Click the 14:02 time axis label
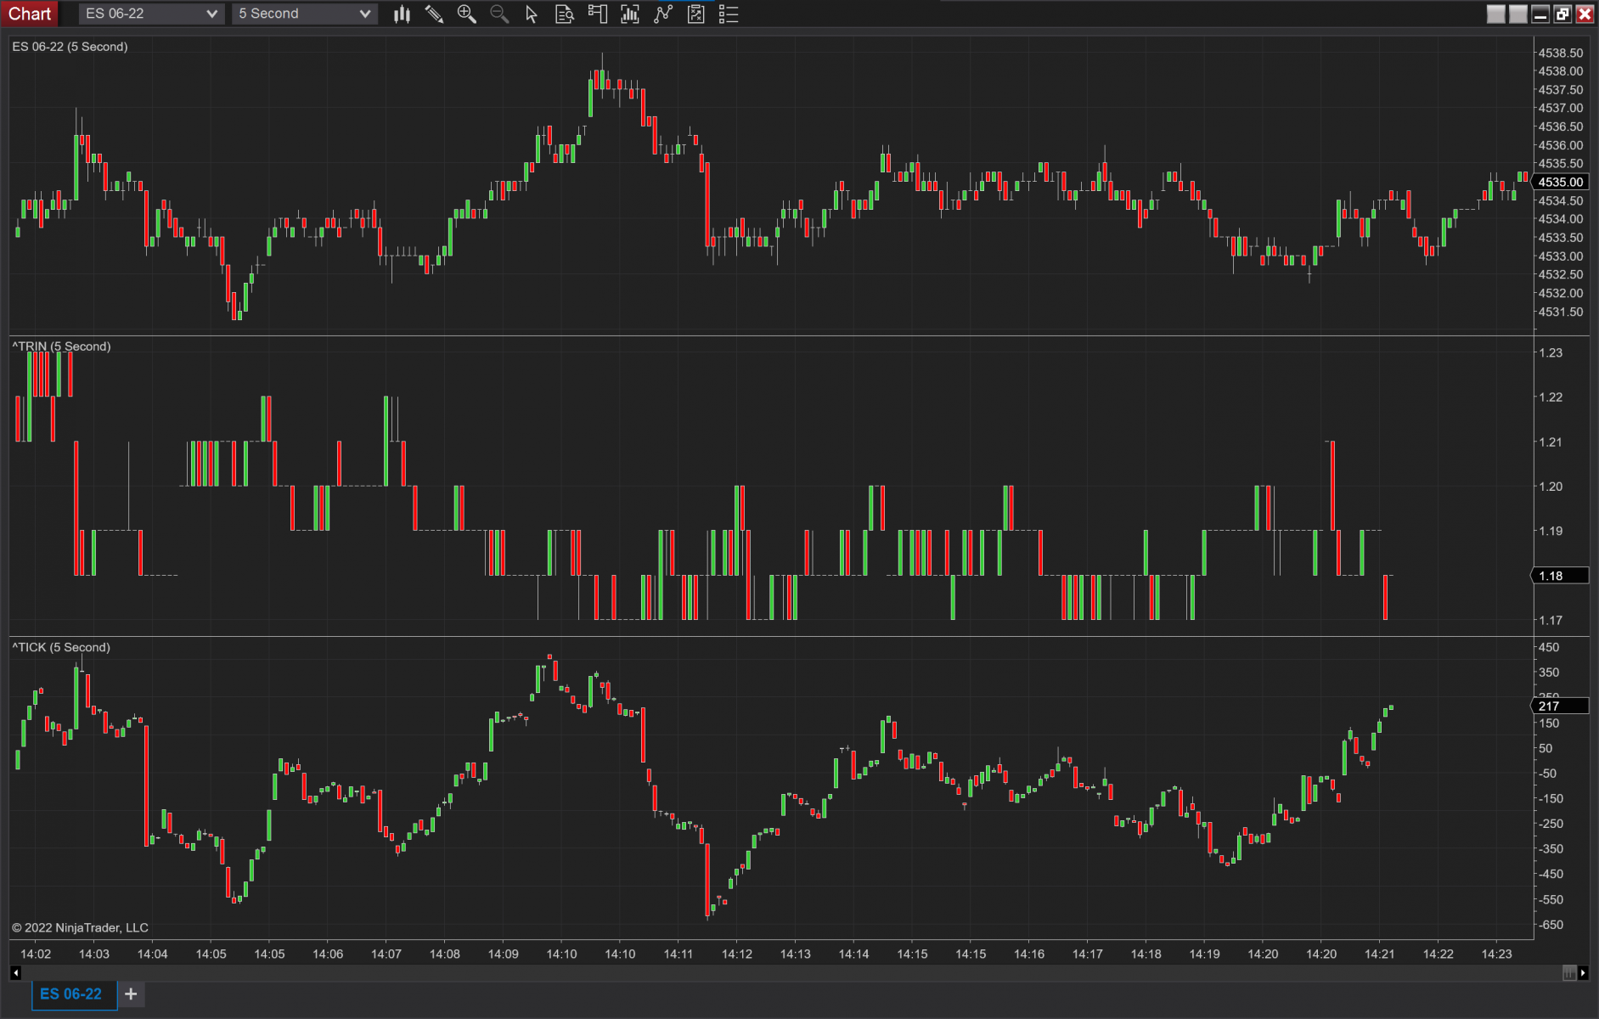1599x1019 pixels. 36,954
